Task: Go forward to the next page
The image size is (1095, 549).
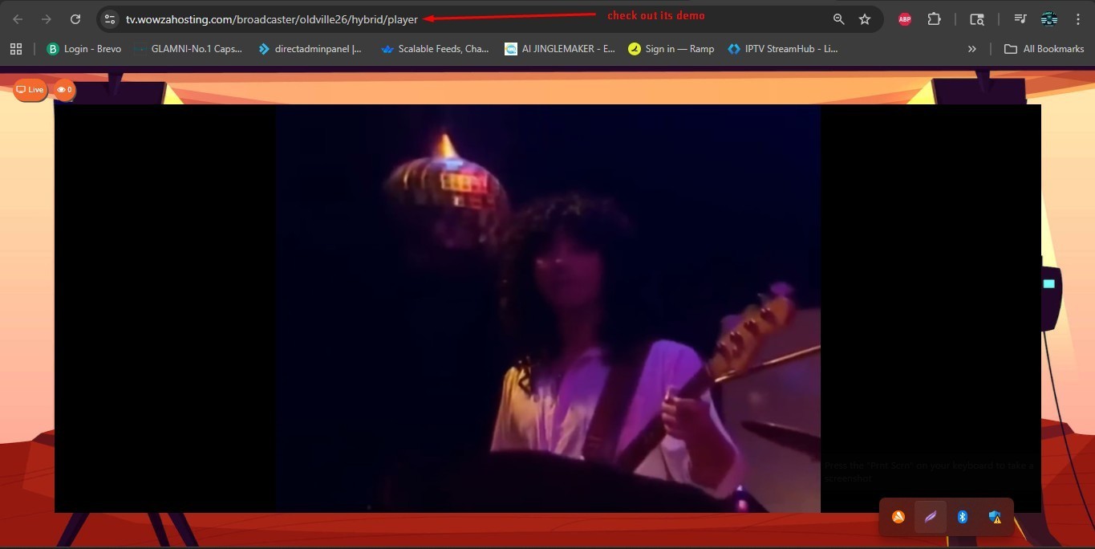Action: (x=47, y=19)
